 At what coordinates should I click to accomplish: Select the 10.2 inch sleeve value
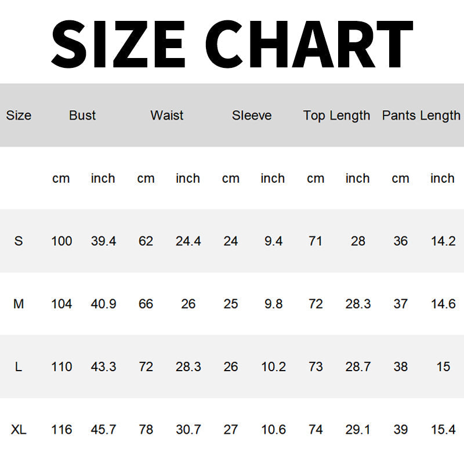pyautogui.click(x=273, y=367)
